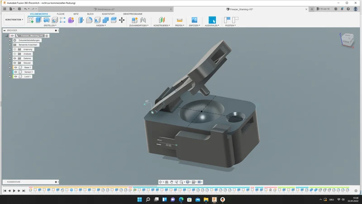Image resolution: width=362 pixels, height=204 pixels.
Task: Open a new design tab with plus button
Action: point(312,9)
